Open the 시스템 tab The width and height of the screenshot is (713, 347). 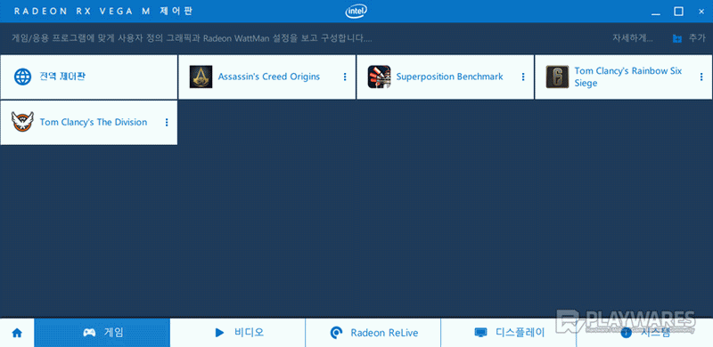coord(644,333)
